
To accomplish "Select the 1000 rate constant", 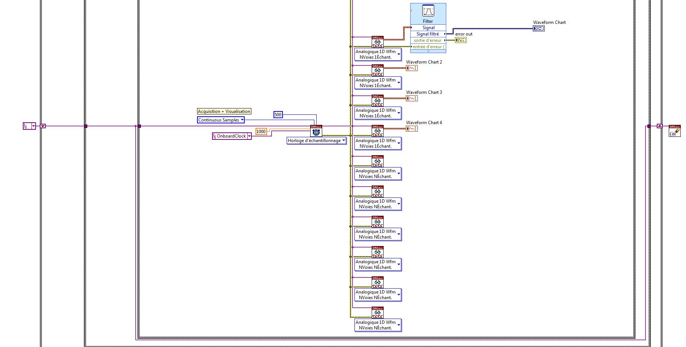I will tap(261, 131).
